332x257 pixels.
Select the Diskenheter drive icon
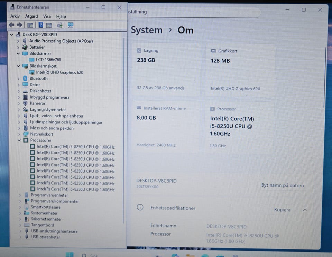click(25, 91)
